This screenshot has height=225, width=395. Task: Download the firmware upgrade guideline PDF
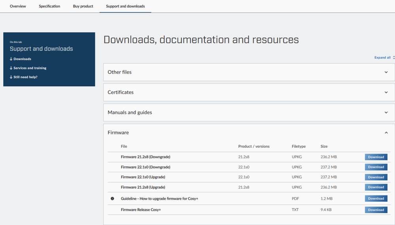(376, 199)
